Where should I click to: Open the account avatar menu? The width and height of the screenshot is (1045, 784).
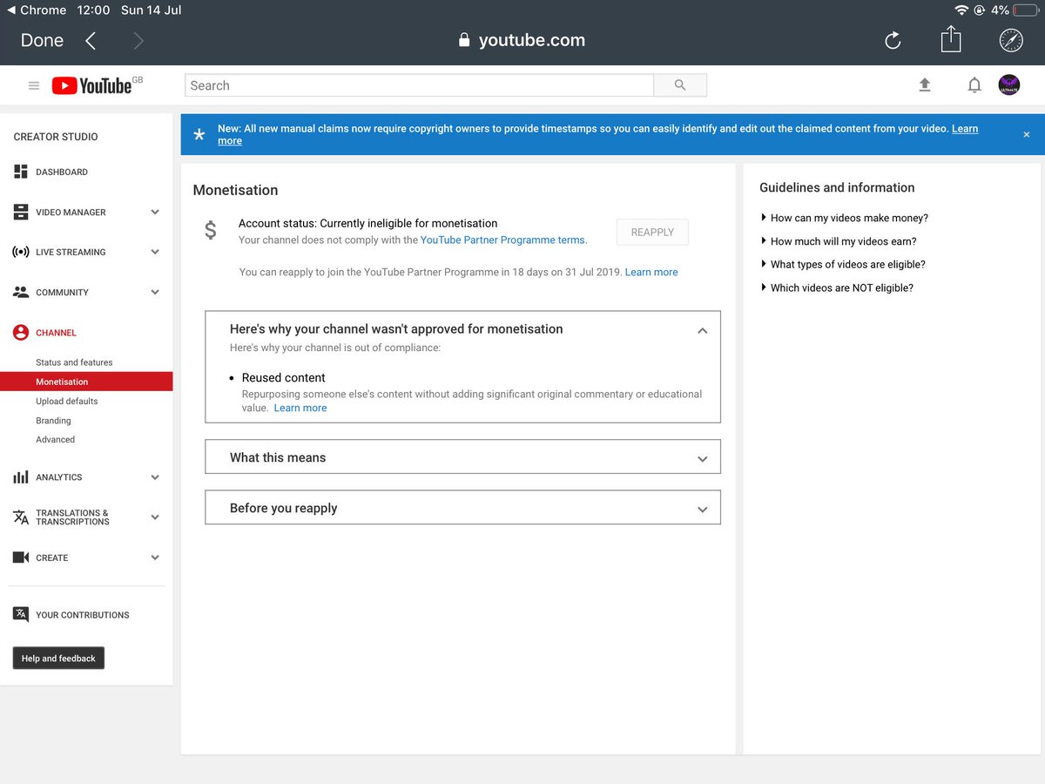1009,84
